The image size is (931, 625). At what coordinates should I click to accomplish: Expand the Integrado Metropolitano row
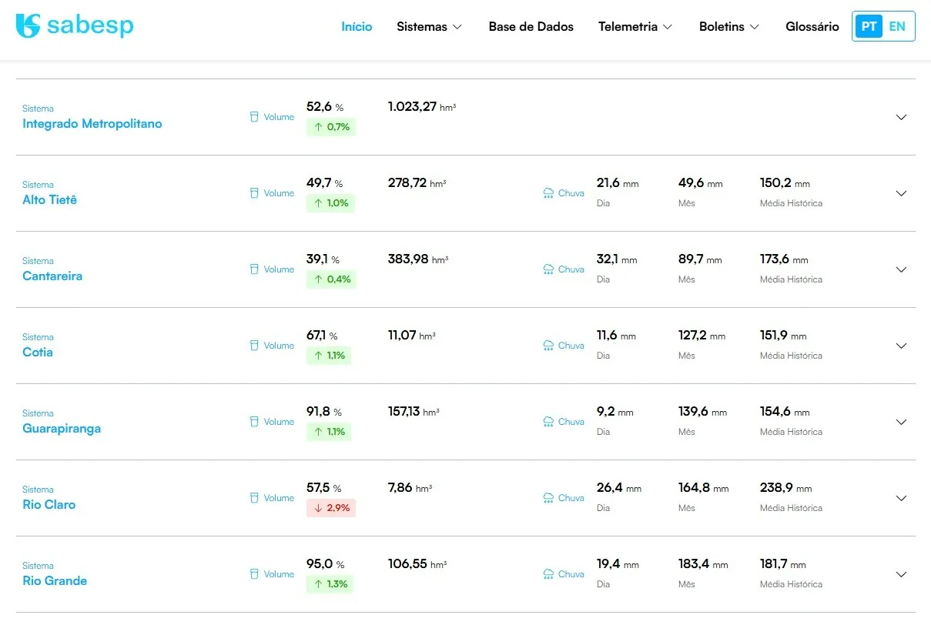click(901, 117)
